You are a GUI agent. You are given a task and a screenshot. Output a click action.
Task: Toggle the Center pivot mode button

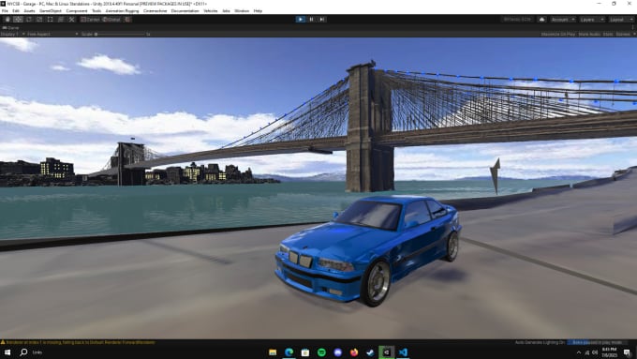click(x=90, y=19)
